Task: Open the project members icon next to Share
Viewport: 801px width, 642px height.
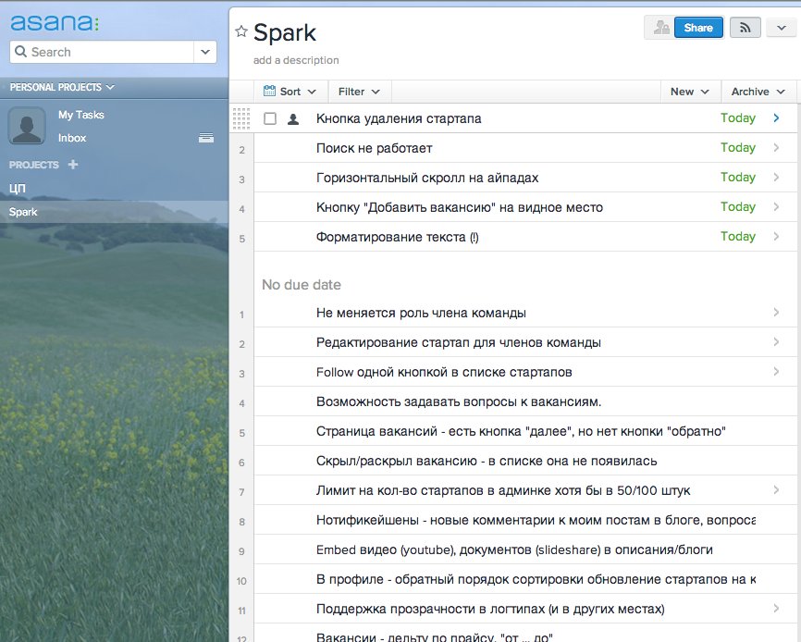Action: 661,28
